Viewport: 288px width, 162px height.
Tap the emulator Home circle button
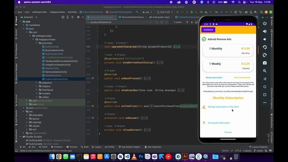(x=265, y=87)
